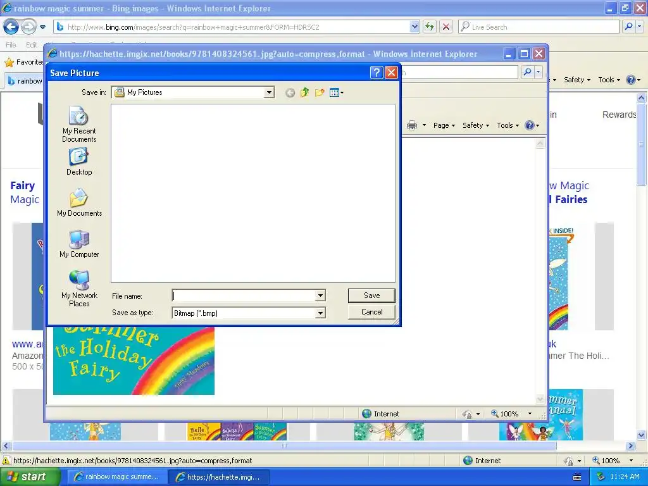
Task: Go up one folder level in Save Picture dialog
Action: click(x=304, y=92)
